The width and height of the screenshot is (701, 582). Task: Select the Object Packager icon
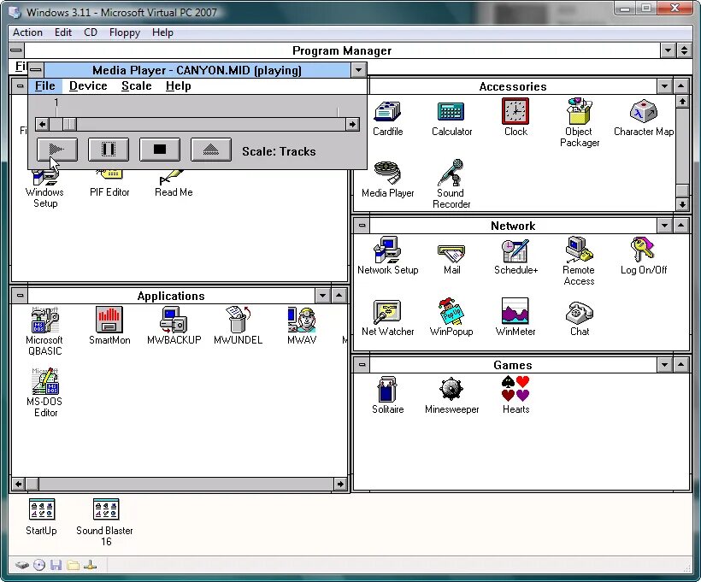click(x=580, y=111)
